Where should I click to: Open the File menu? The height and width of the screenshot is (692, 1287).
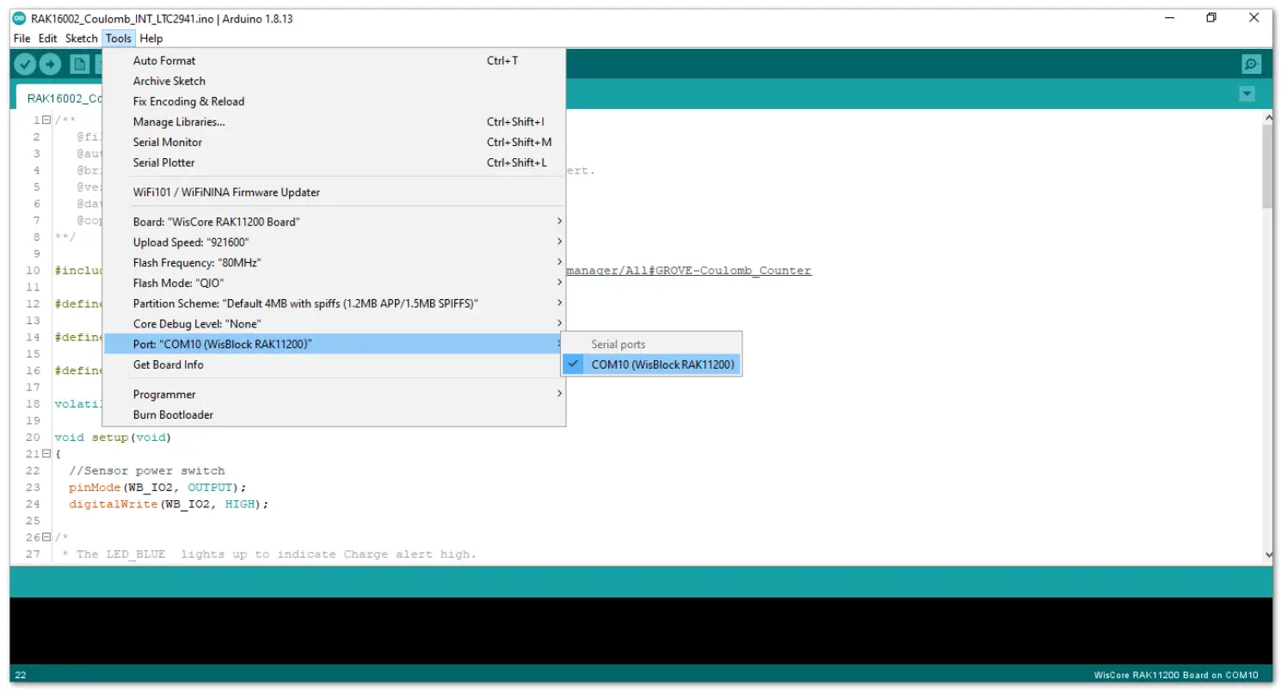click(x=22, y=39)
